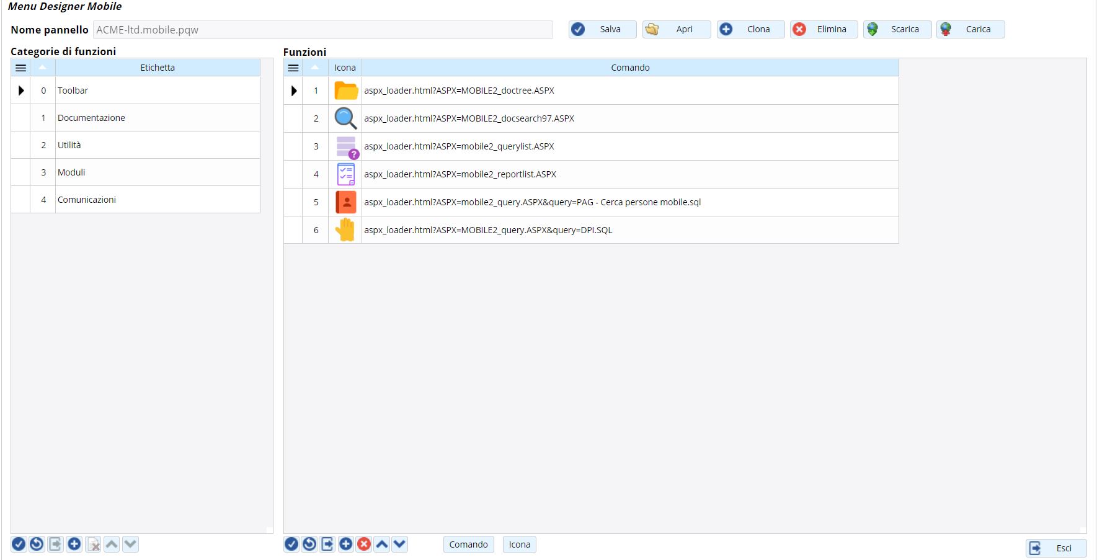Viewport: 1097px width, 560px height.
Task: Move selected function down with arrow icon
Action: click(x=400, y=544)
